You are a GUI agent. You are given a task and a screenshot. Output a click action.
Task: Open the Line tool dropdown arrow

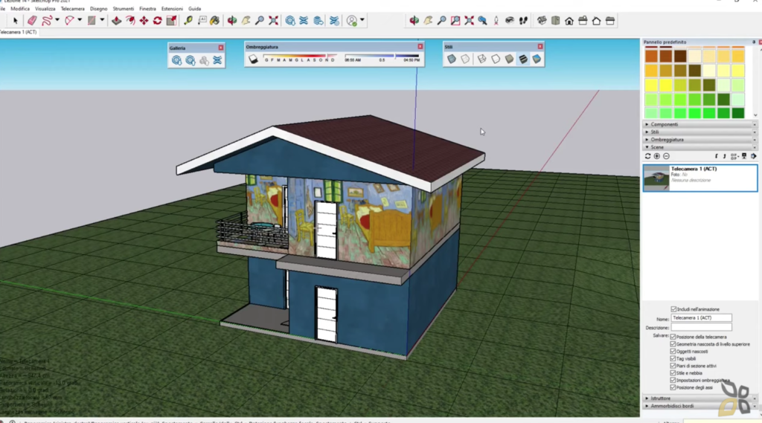coord(57,20)
